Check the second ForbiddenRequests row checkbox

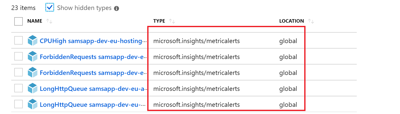(x=18, y=72)
